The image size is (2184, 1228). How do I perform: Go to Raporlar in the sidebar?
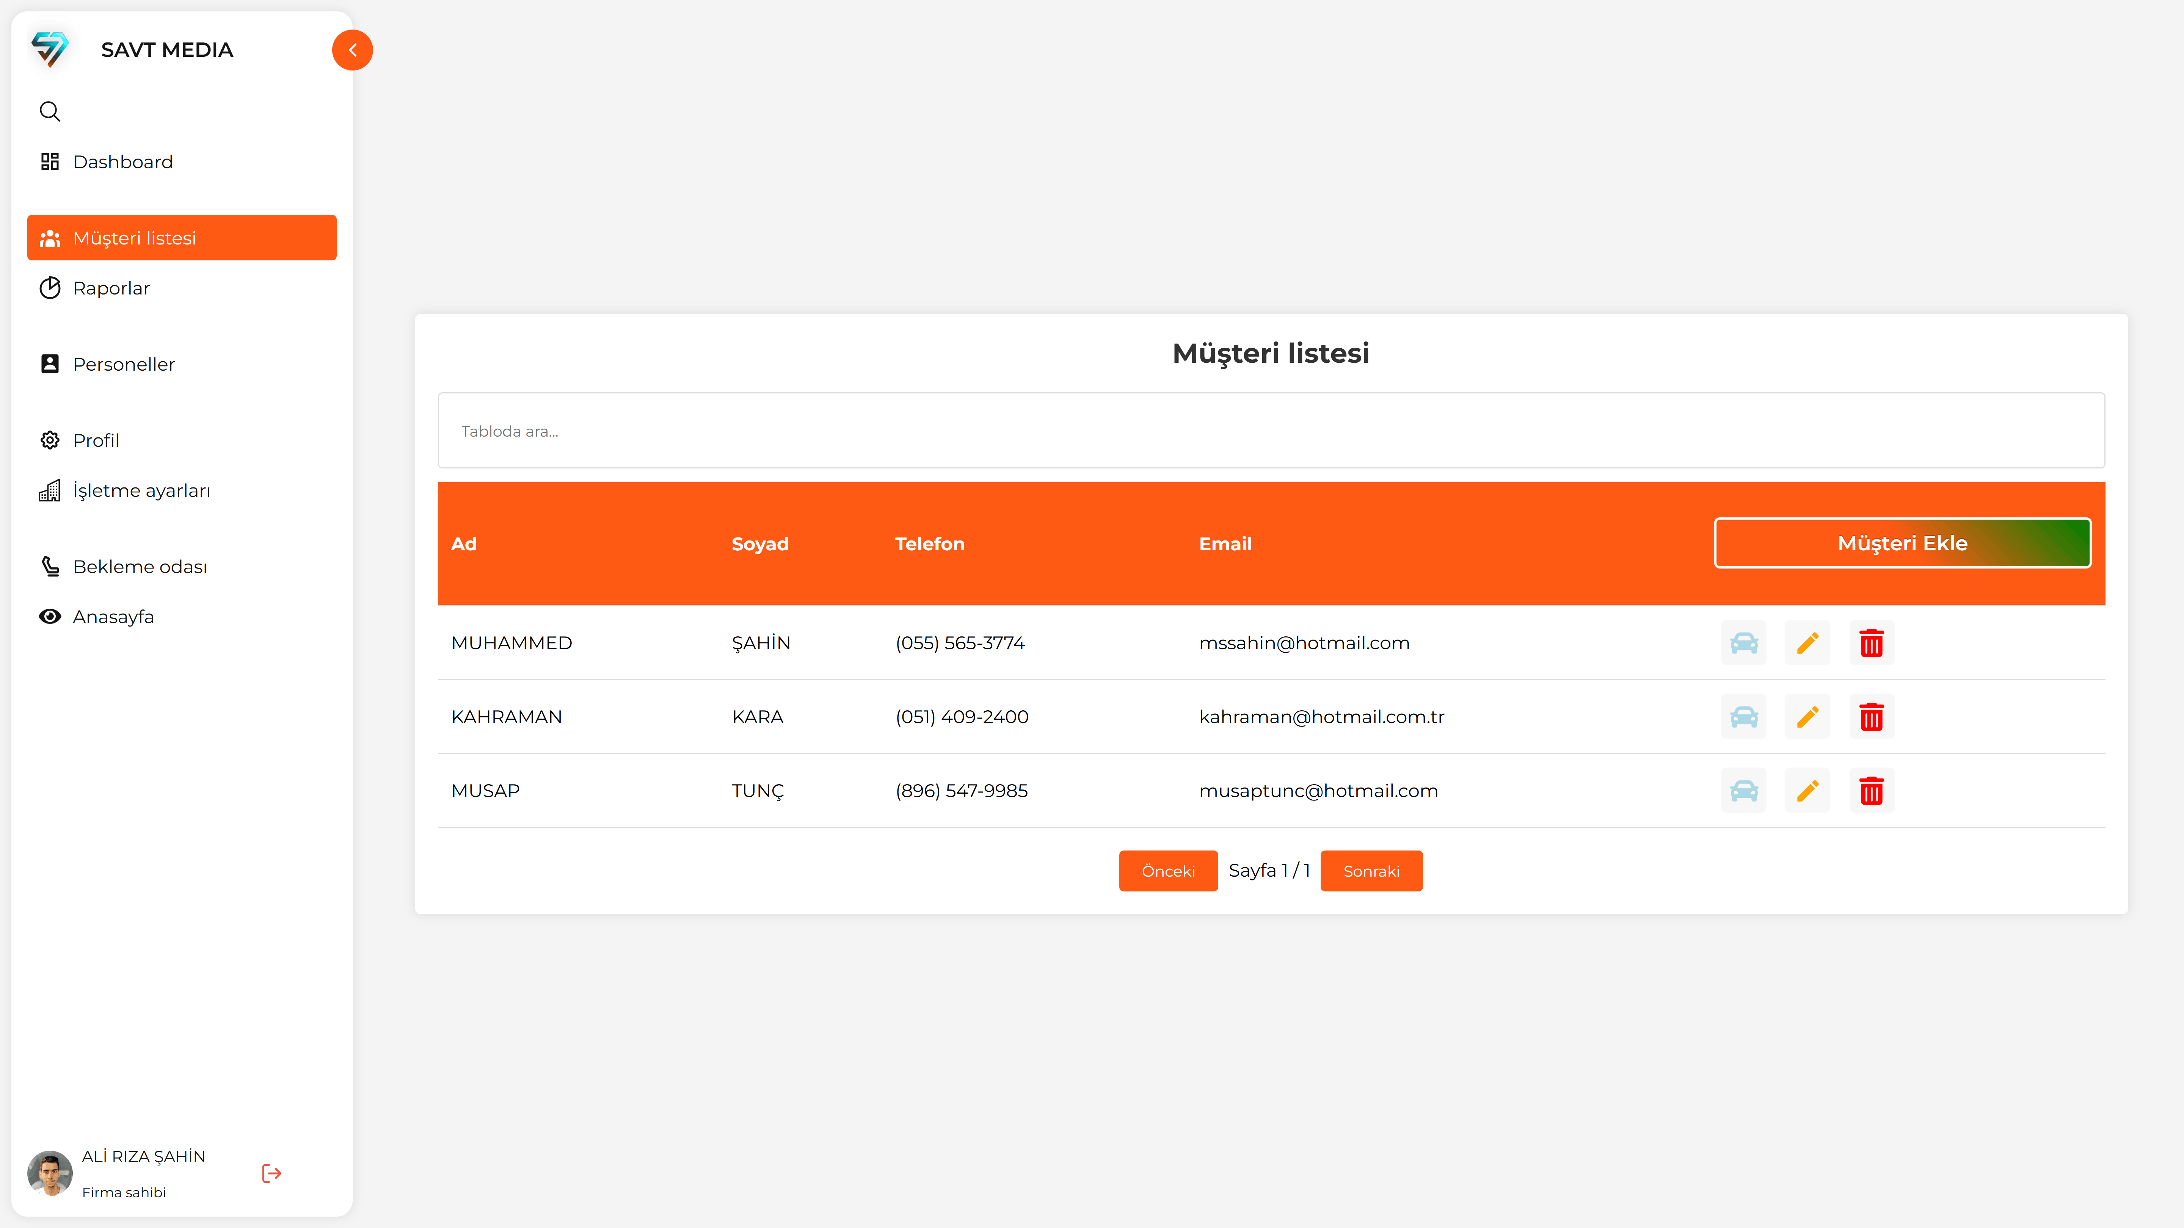point(111,288)
